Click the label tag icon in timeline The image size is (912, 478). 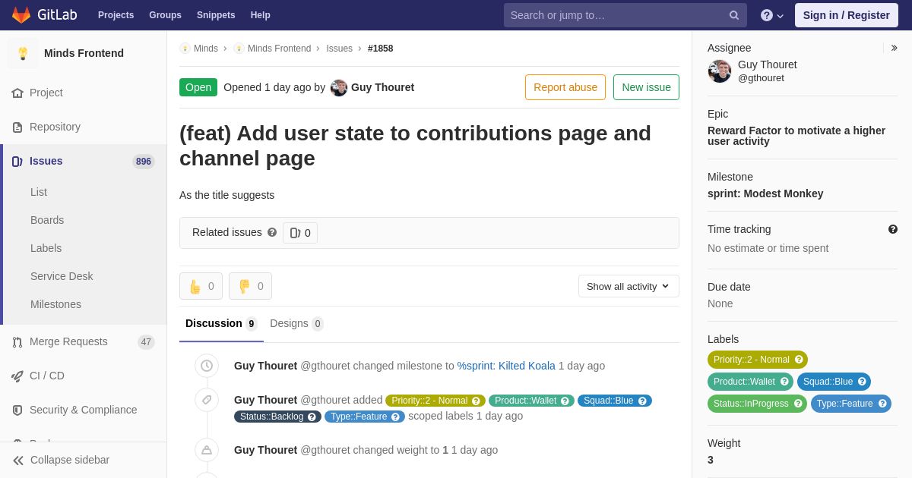pos(207,400)
